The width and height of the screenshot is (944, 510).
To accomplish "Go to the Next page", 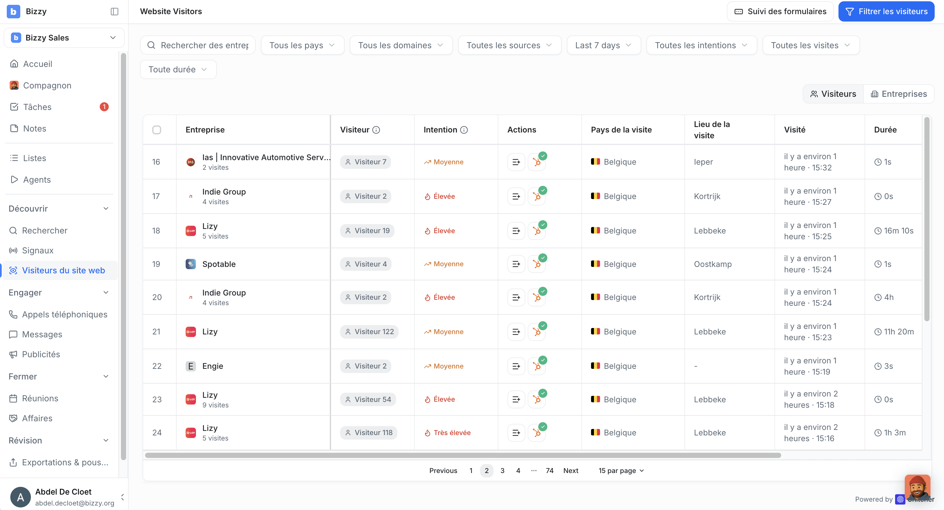I will (570, 470).
